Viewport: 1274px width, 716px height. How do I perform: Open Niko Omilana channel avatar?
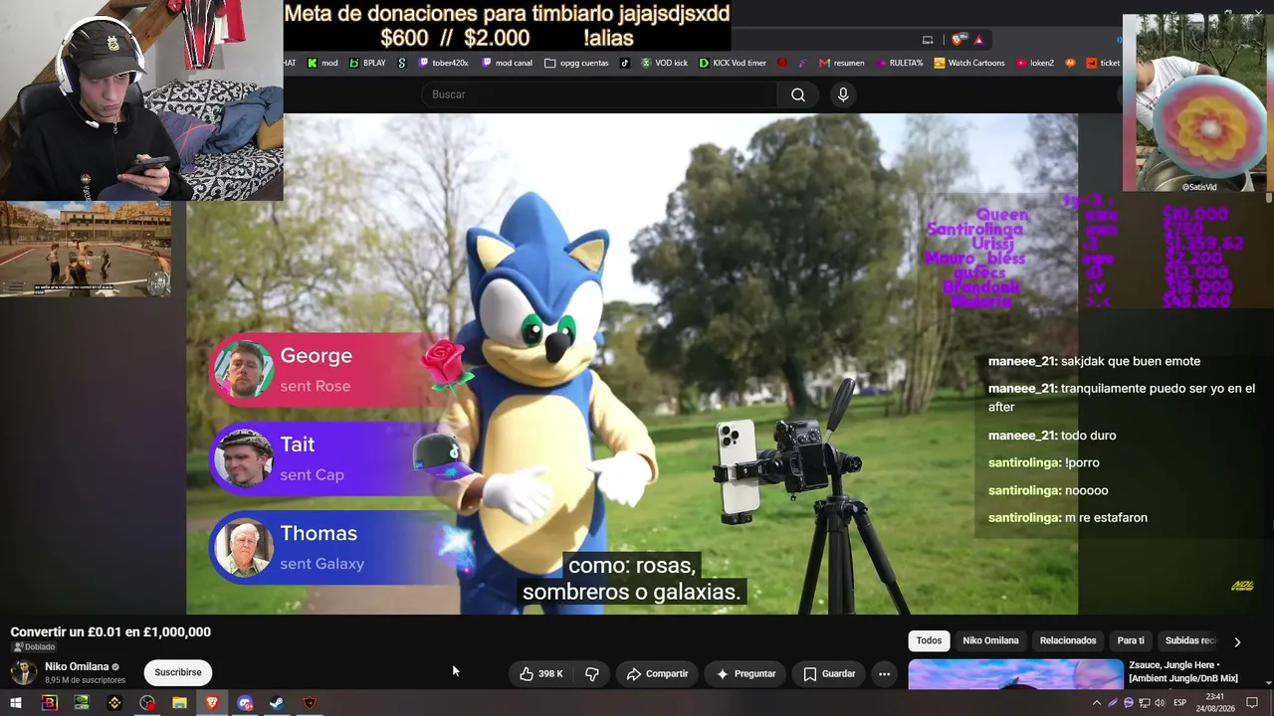tap(23, 672)
